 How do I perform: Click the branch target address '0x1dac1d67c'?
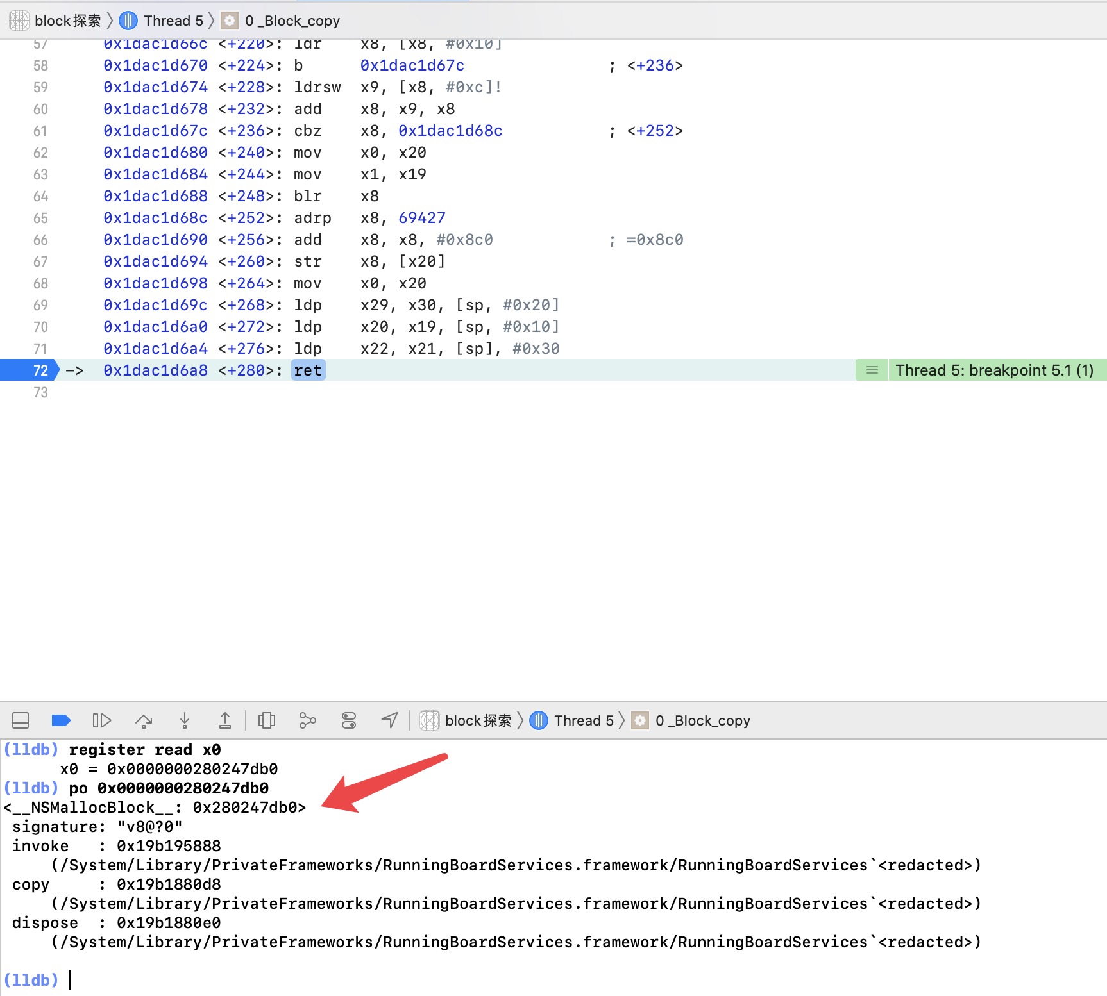412,65
